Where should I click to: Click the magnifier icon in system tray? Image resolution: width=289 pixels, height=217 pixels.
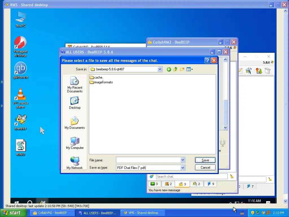268,213
